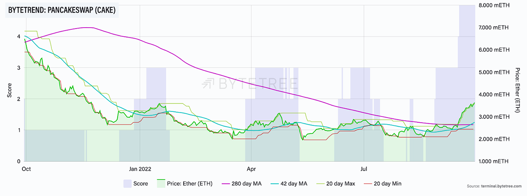The image size is (527, 196).
Task: Click the score axis value 3
Action: coord(18,68)
